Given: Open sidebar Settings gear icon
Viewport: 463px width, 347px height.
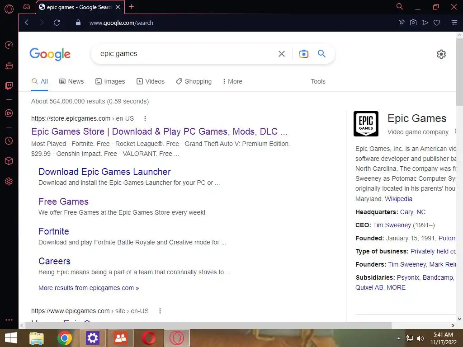Looking at the screenshot, I should click(9, 182).
